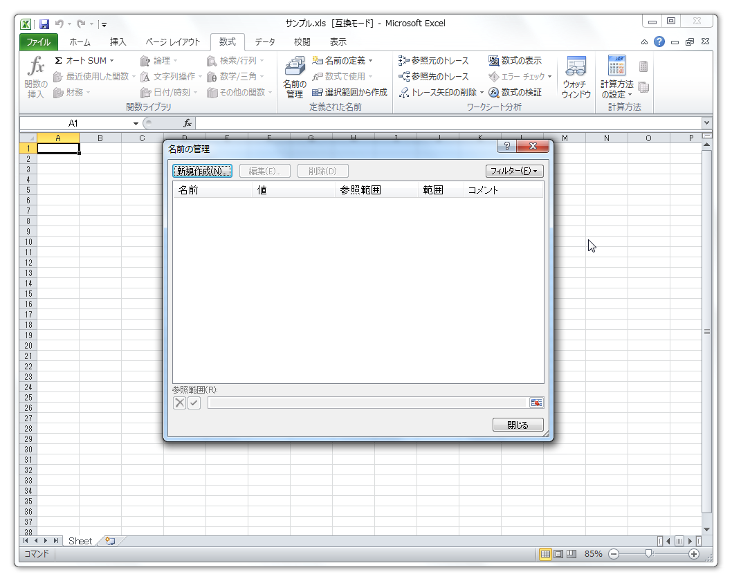Open the ファイル tab
732x581 pixels.
pyautogui.click(x=39, y=42)
